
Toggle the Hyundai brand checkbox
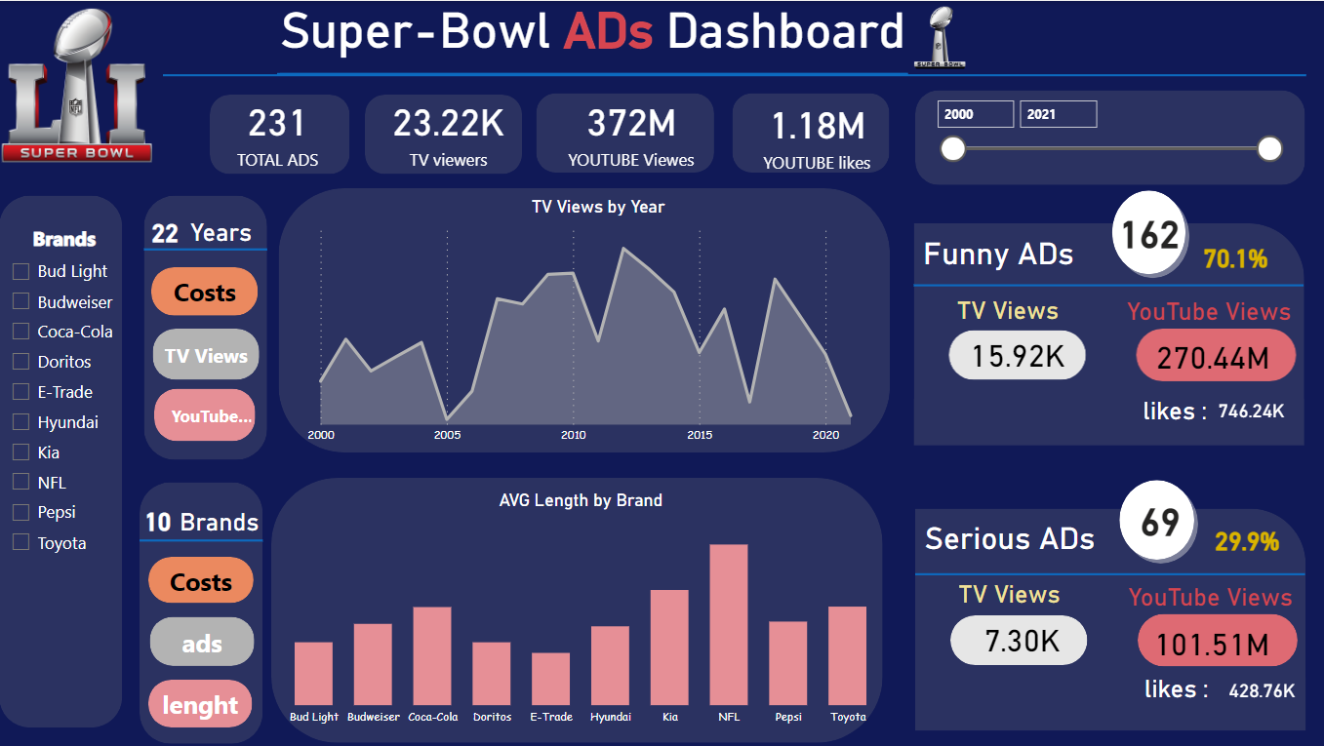coord(20,422)
